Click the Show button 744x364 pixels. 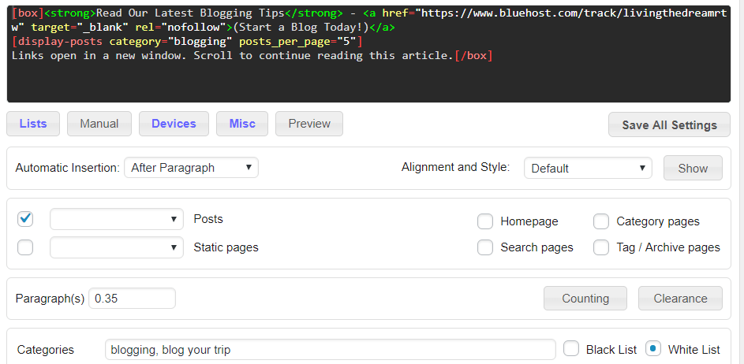(693, 169)
